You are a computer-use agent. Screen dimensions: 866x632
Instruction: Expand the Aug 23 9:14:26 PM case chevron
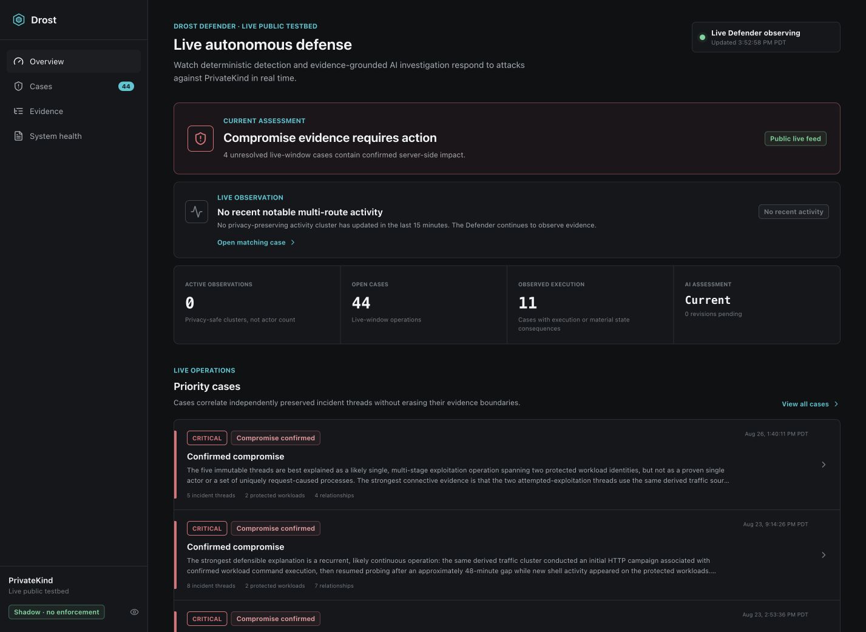point(824,555)
